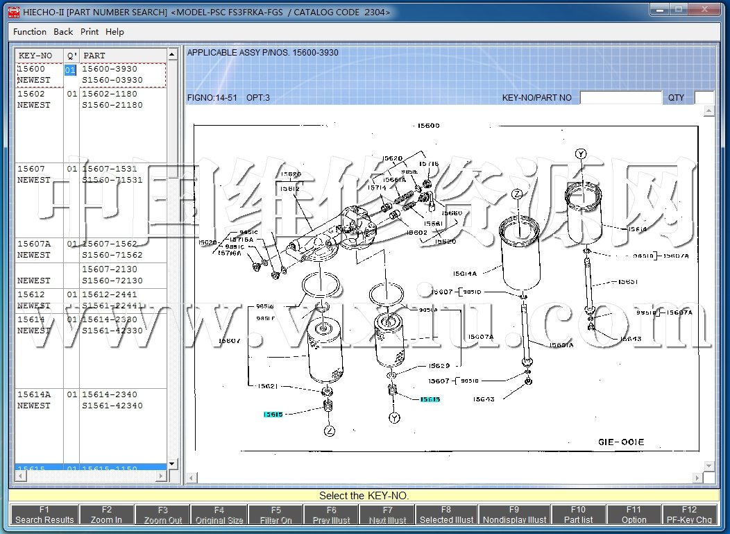The height and width of the screenshot is (534, 730).
Task: Go to F6 Prev Illust
Action: [331, 515]
